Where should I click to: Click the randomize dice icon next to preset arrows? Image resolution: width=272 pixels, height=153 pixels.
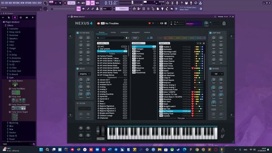165,23
